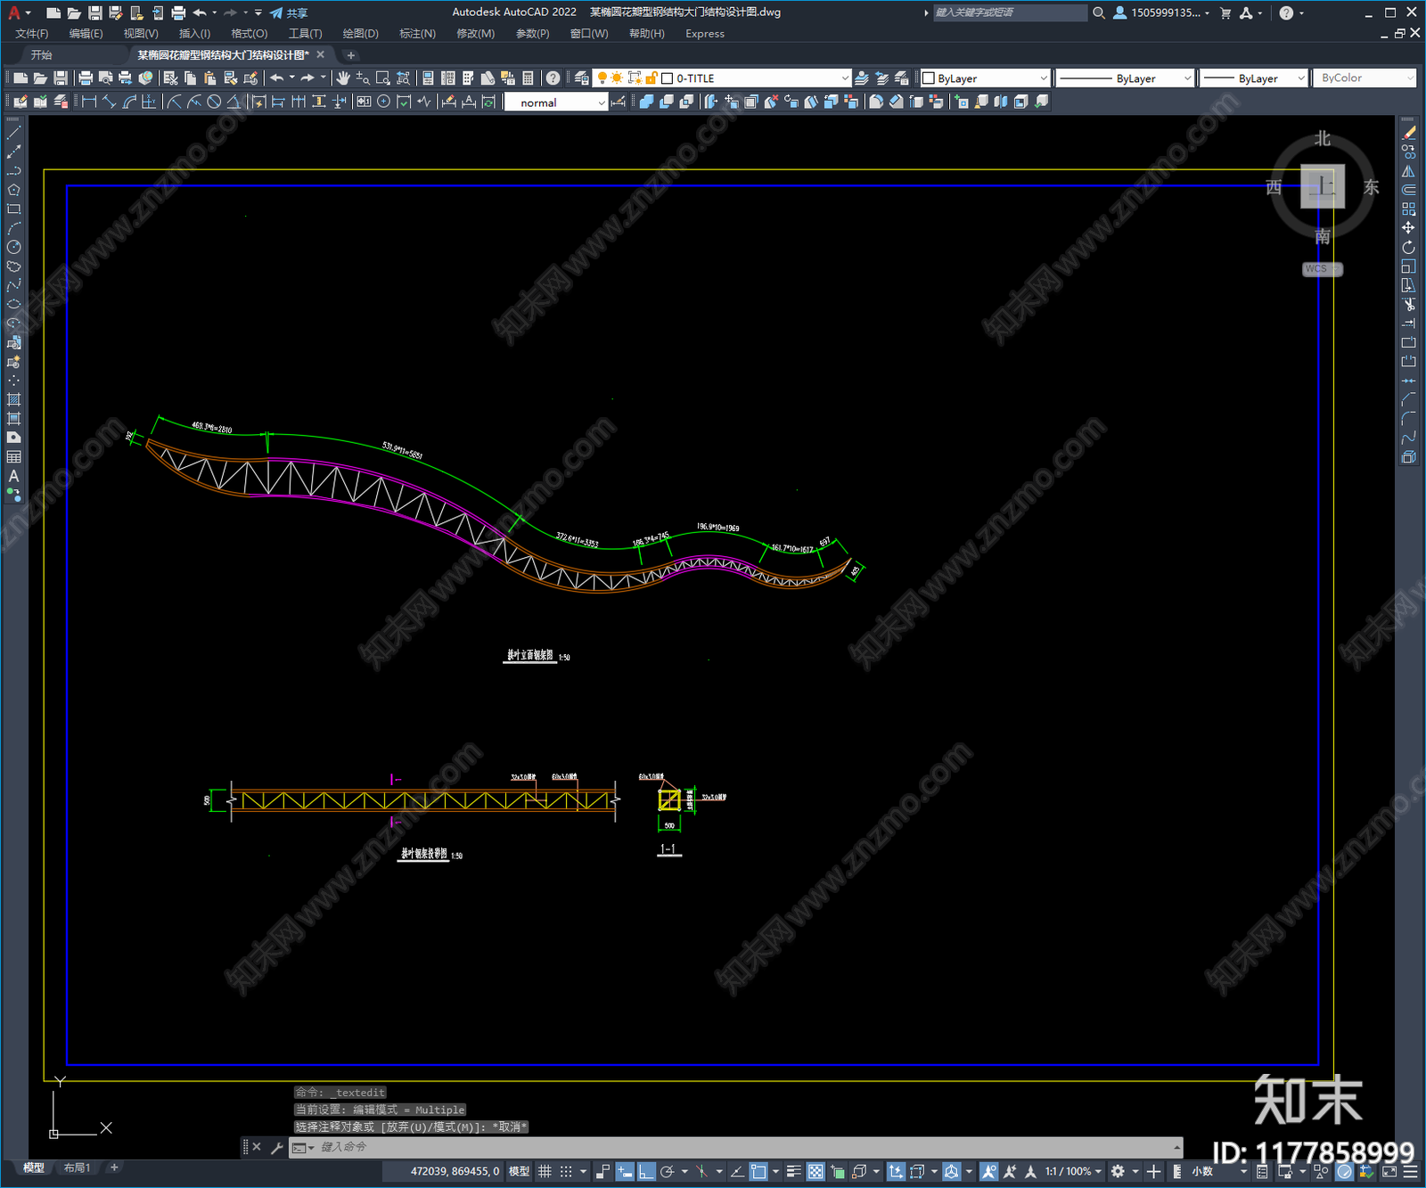Add a new drawing tab with plus
Image resolution: width=1426 pixels, height=1188 pixels.
pyautogui.click(x=350, y=55)
